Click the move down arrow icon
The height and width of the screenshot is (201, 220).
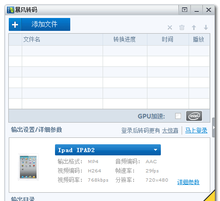(x=206, y=28)
